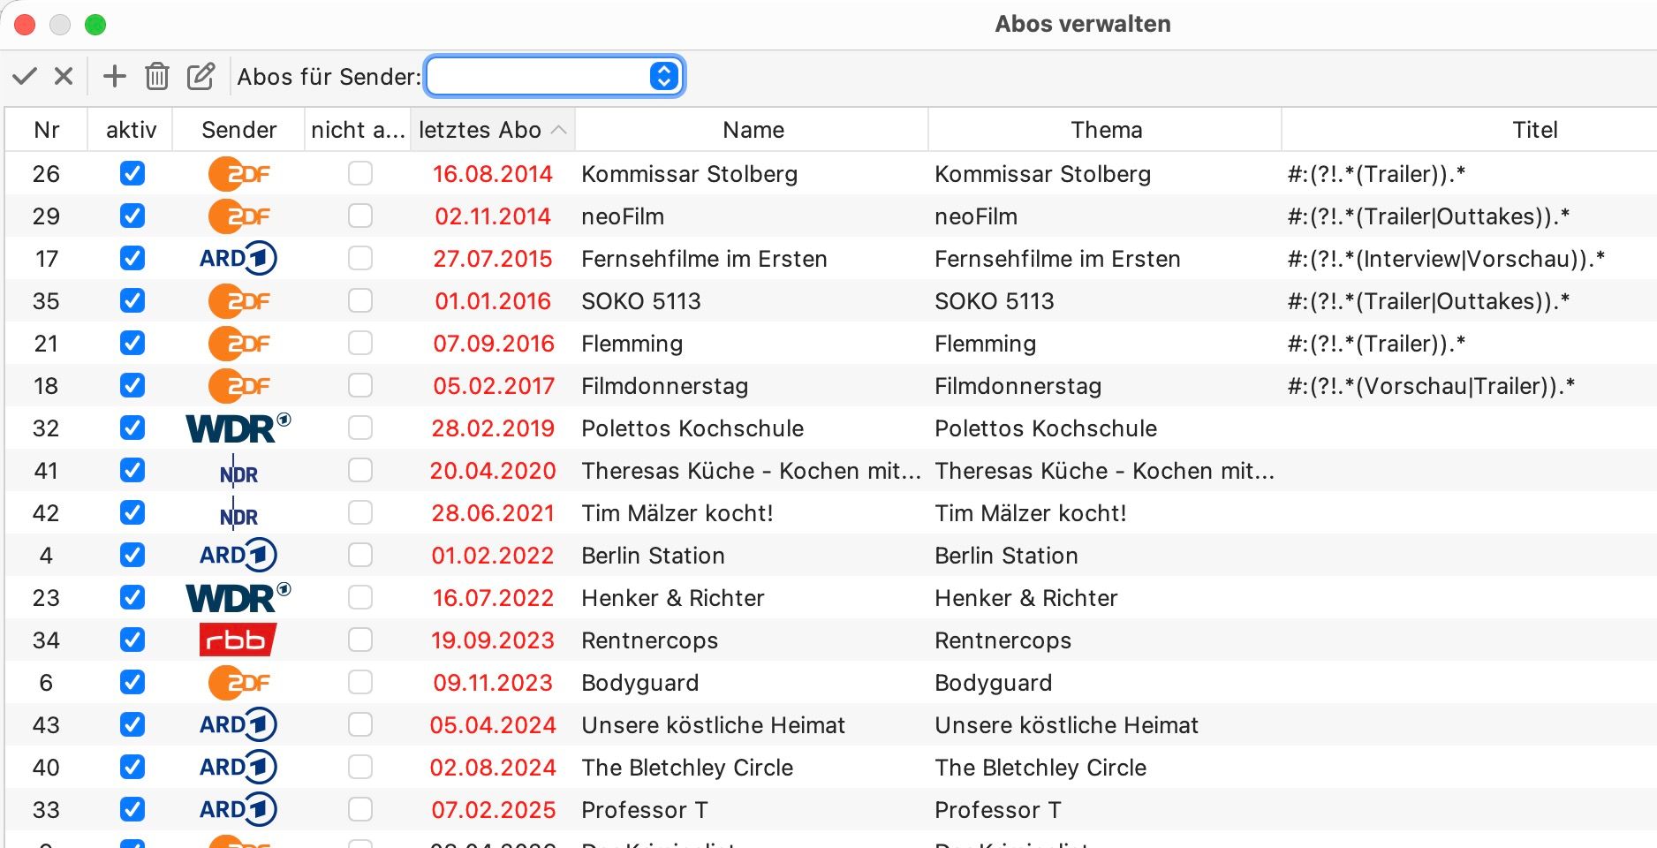Delete subscription using the trash icon
Screen dimensions: 1657x848
(x=157, y=77)
